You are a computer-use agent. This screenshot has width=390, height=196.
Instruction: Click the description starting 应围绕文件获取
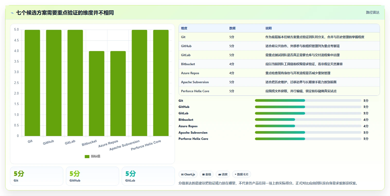[301, 91]
